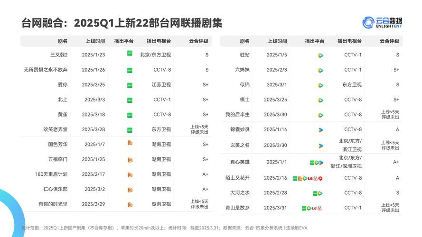Click the 统计范围 footnote text

164,228
